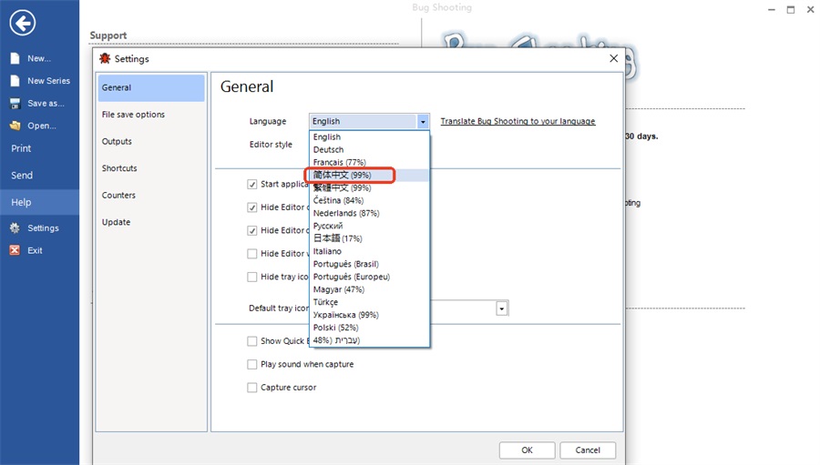The width and height of the screenshot is (820, 465).
Task: Click the Save as disk icon
Action: pyautogui.click(x=15, y=104)
